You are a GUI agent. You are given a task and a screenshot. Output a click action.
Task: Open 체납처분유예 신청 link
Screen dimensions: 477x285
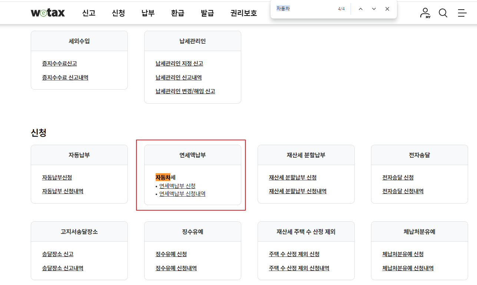tap(403, 254)
